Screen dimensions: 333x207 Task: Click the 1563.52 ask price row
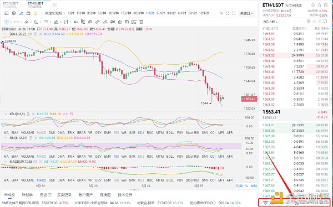click(295, 55)
